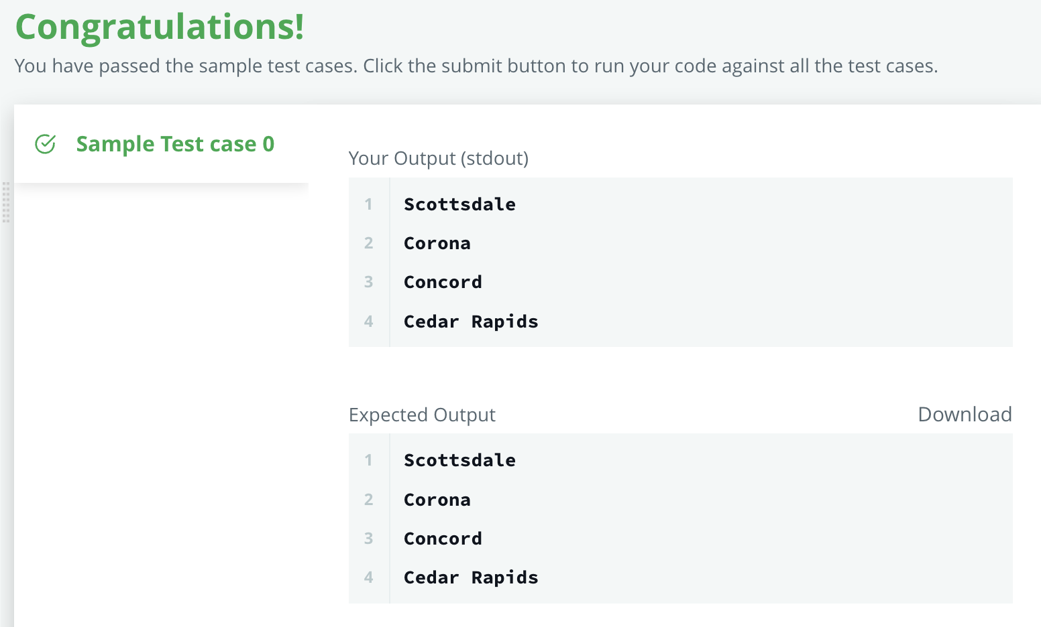Click the resize grip handle on left edge
1041x627 pixels.
[6, 202]
